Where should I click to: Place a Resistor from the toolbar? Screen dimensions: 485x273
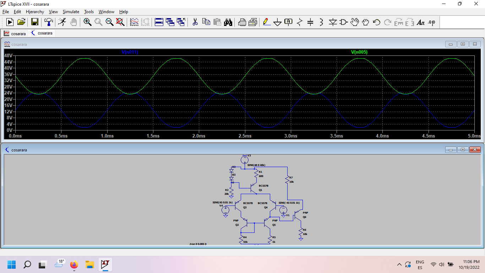299,22
